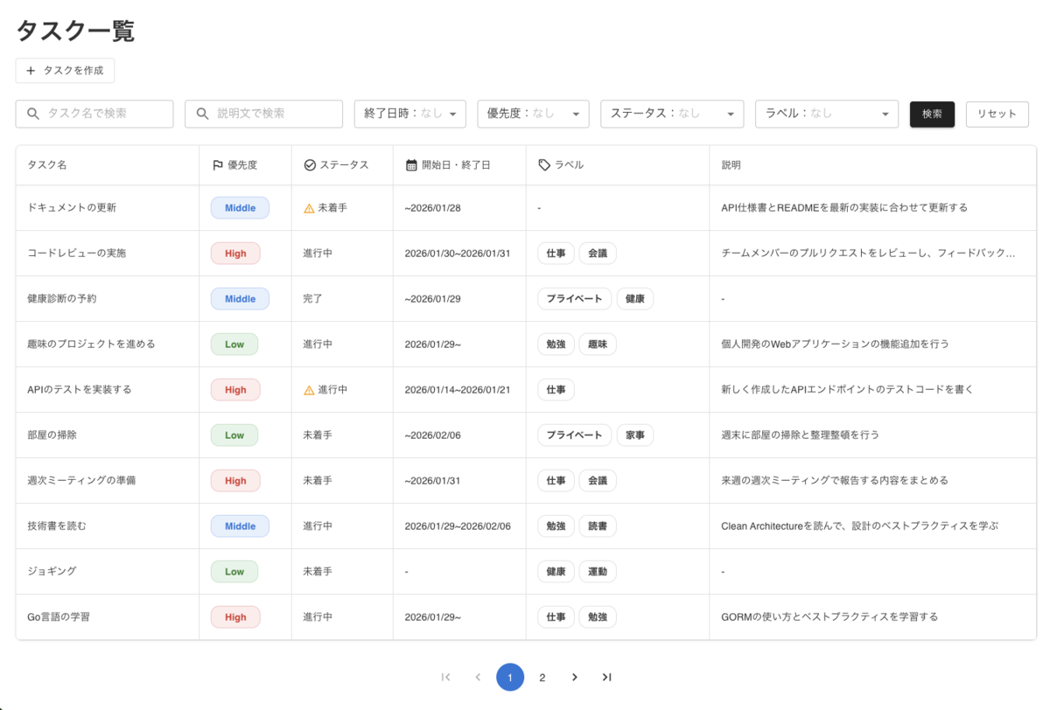Screen dimensions: 1050x710
Task: Click date 2026/01/30~2026/01/31
Action: point(458,254)
